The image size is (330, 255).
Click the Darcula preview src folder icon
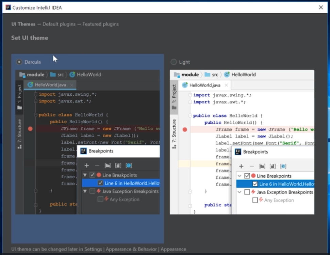[x=53, y=75]
